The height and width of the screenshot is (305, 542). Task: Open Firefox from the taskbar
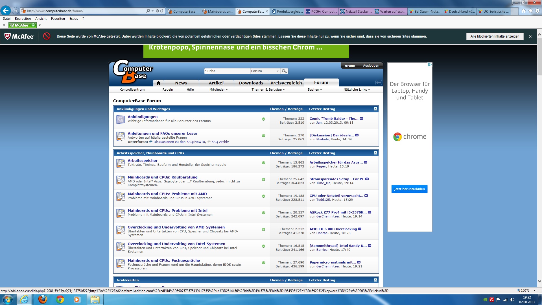43,299
